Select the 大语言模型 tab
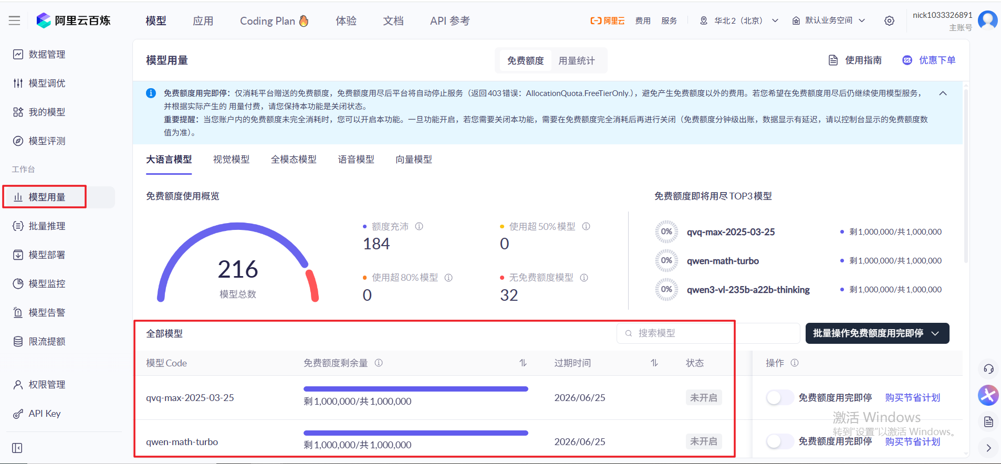 pos(169,160)
